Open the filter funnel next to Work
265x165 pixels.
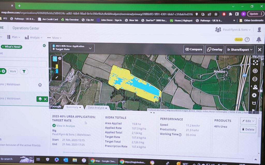(x=24, y=71)
